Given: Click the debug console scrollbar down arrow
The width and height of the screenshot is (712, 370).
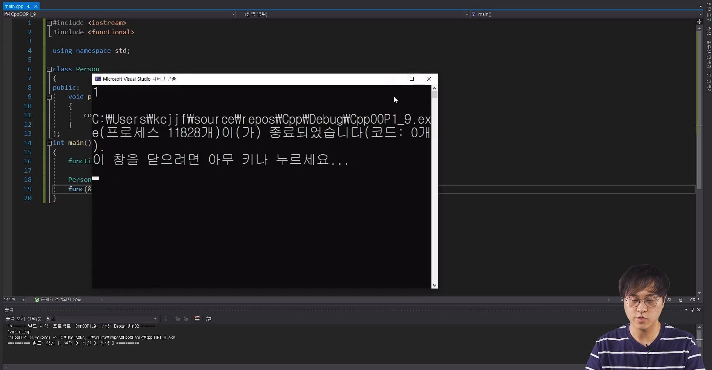Looking at the screenshot, I should click(434, 286).
